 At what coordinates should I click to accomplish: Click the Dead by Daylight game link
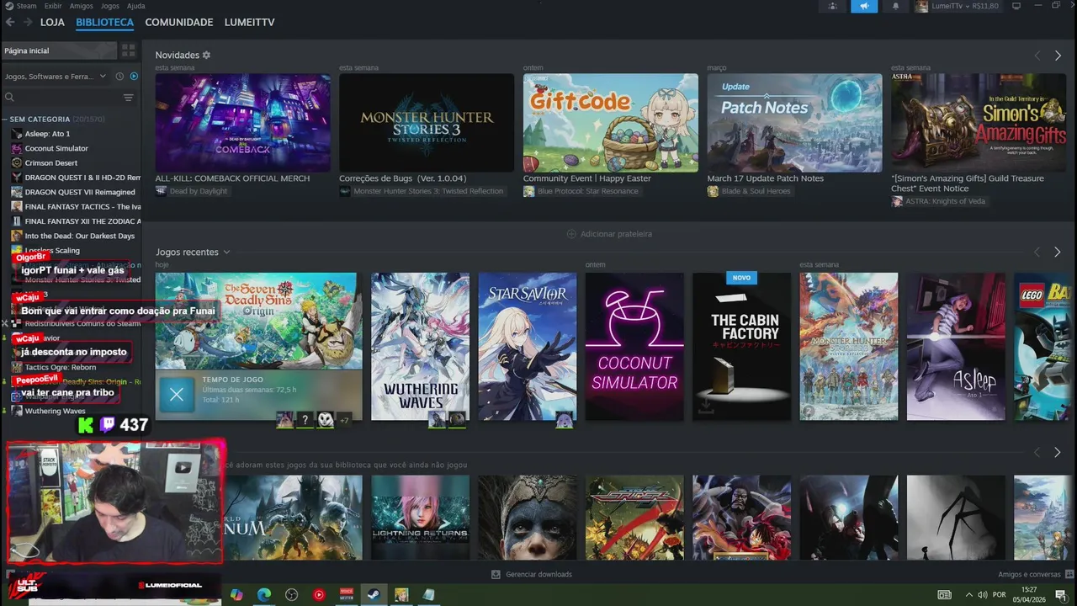point(199,191)
